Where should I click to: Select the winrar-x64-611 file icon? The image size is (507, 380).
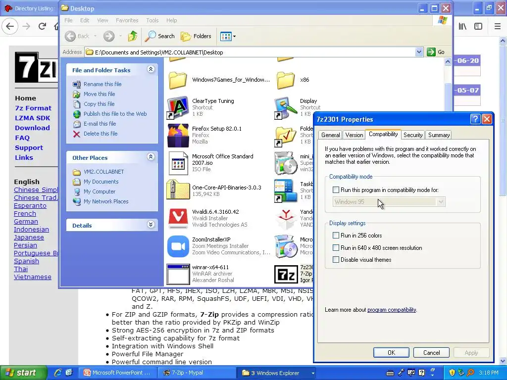coord(178,274)
